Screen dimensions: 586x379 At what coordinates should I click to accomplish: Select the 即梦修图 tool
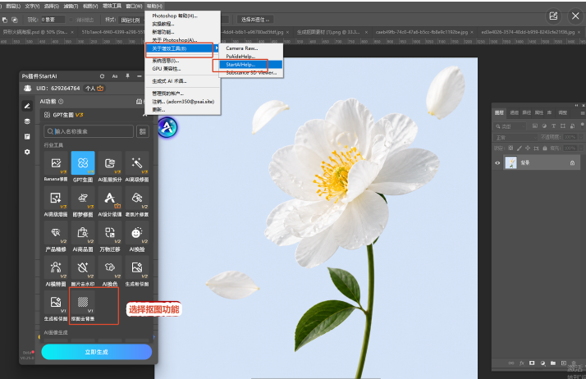point(83,202)
